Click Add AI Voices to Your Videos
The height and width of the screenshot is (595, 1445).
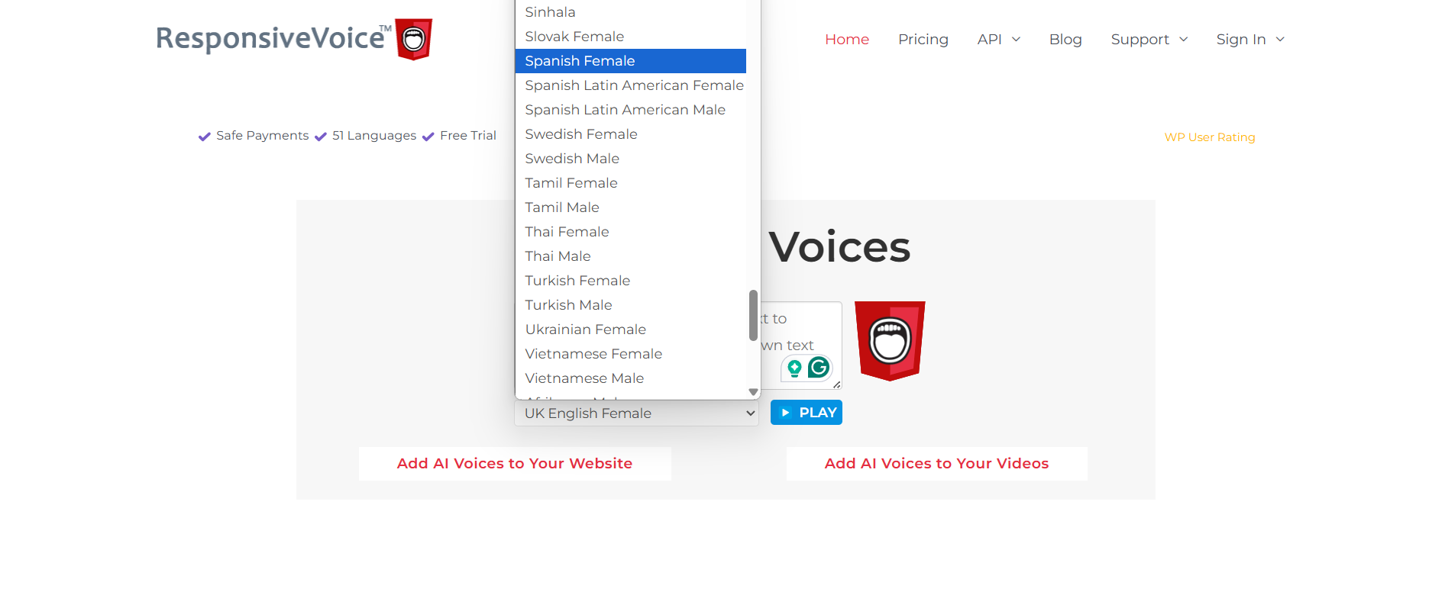pos(936,463)
